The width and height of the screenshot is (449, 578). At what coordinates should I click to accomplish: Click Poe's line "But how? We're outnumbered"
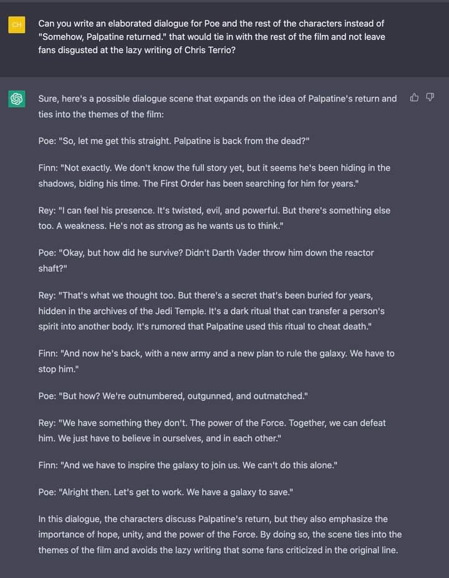point(173,396)
